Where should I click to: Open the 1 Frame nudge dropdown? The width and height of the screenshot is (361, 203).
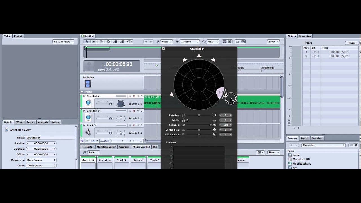click(x=190, y=41)
